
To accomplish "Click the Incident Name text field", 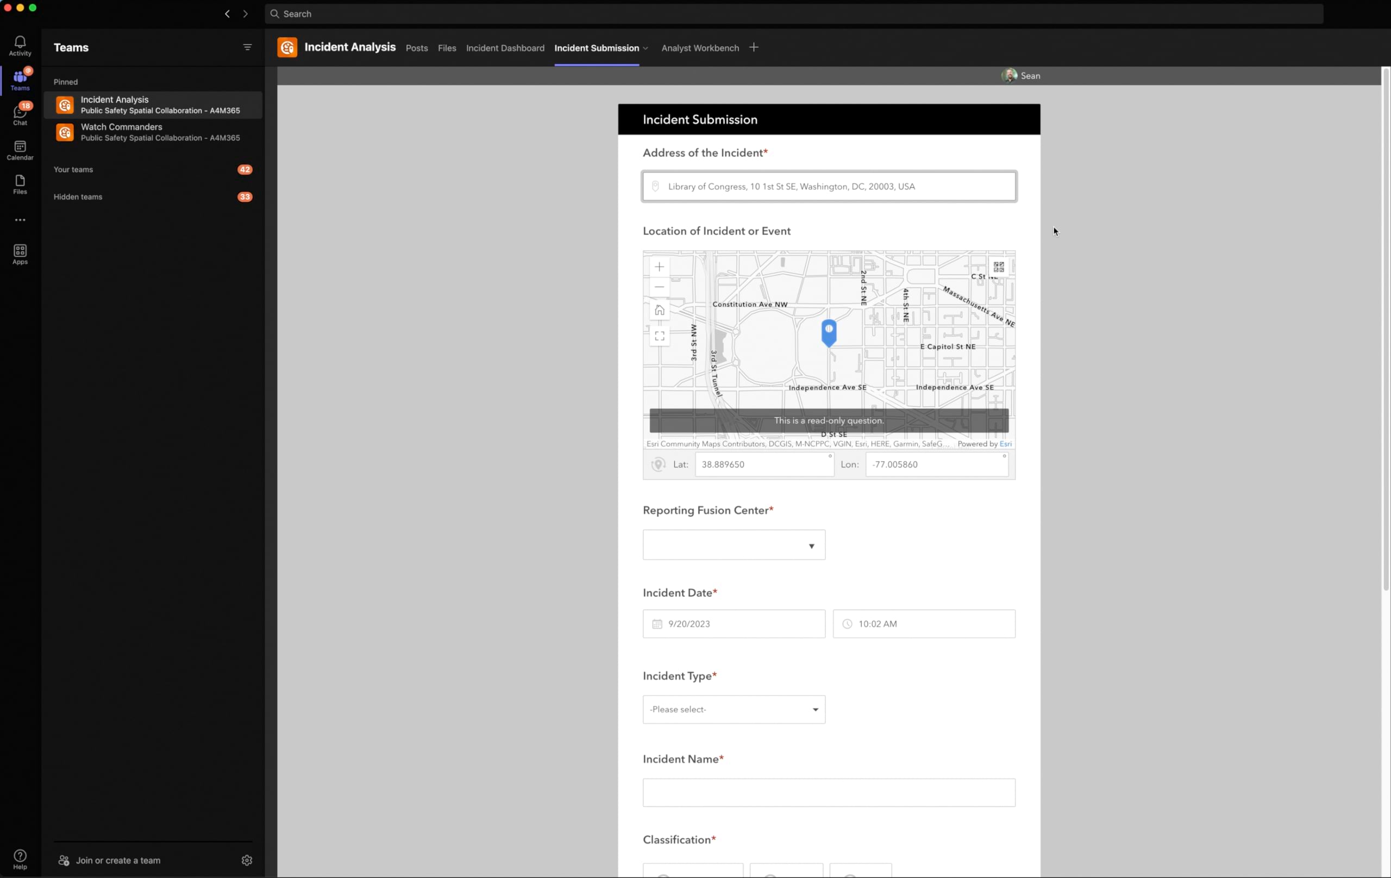I will coord(829,793).
